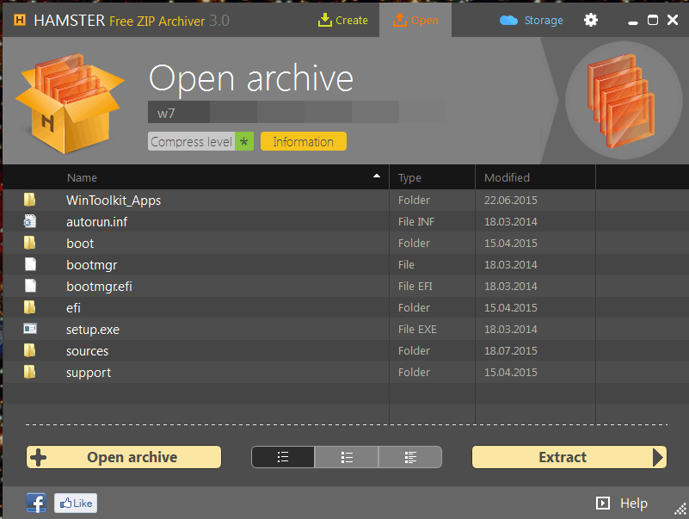Click the support folder icon
Screen dimensions: 689x519
pyautogui.click(x=29, y=372)
